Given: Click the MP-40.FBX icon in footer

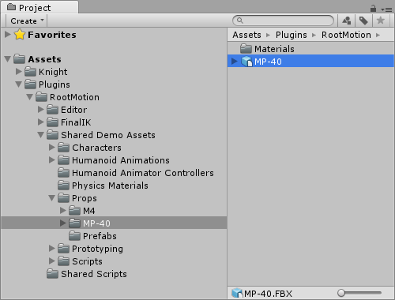Looking at the screenshot, I should pyautogui.click(x=237, y=293).
